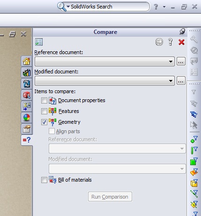Enable Filter Faces green square icon
Viewport: 201px width, 216px height.
coord(194,161)
